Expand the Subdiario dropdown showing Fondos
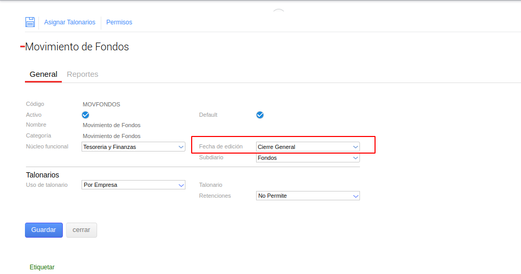Image resolution: width=521 pixels, height=274 pixels. tap(308, 158)
